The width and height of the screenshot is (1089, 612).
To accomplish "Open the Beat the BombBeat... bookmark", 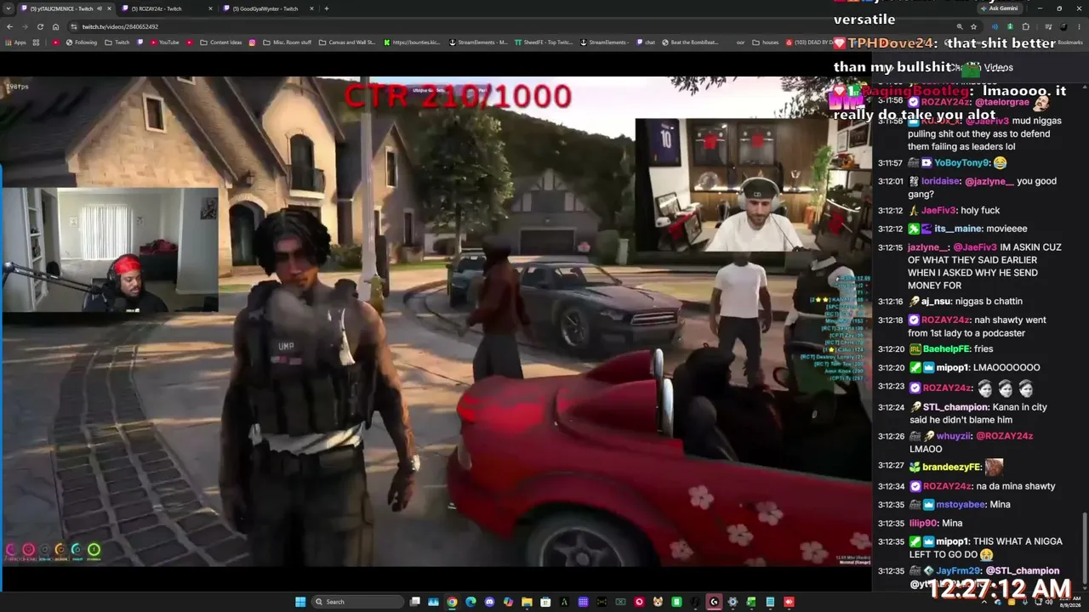I will pos(690,42).
